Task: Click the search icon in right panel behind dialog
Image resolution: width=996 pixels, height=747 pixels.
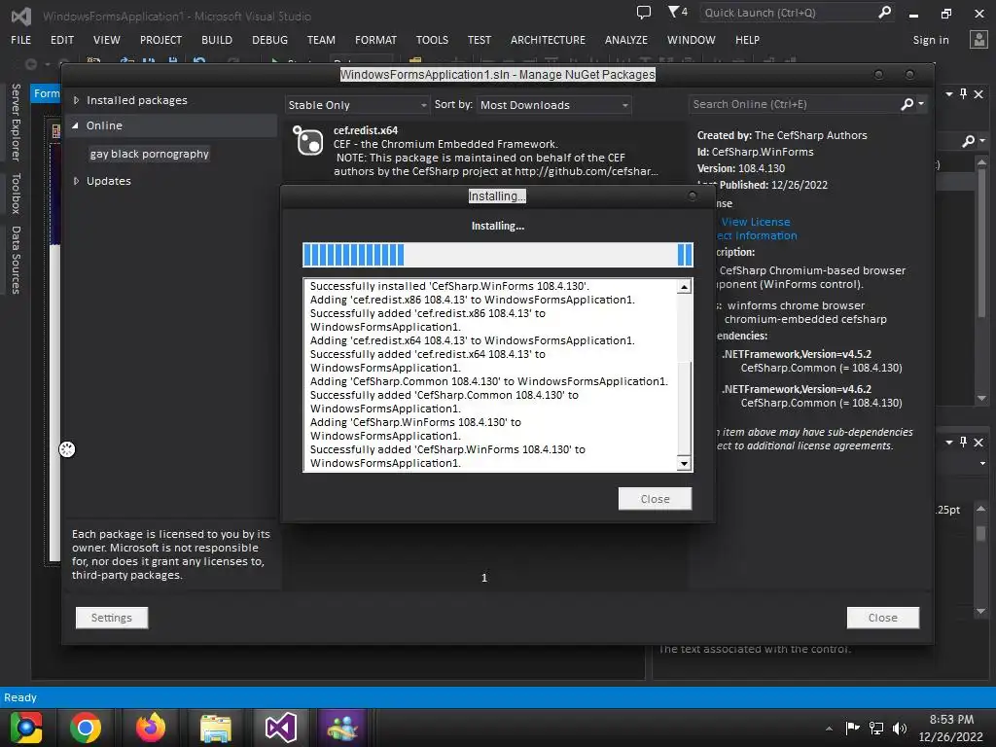Action: 968,141
